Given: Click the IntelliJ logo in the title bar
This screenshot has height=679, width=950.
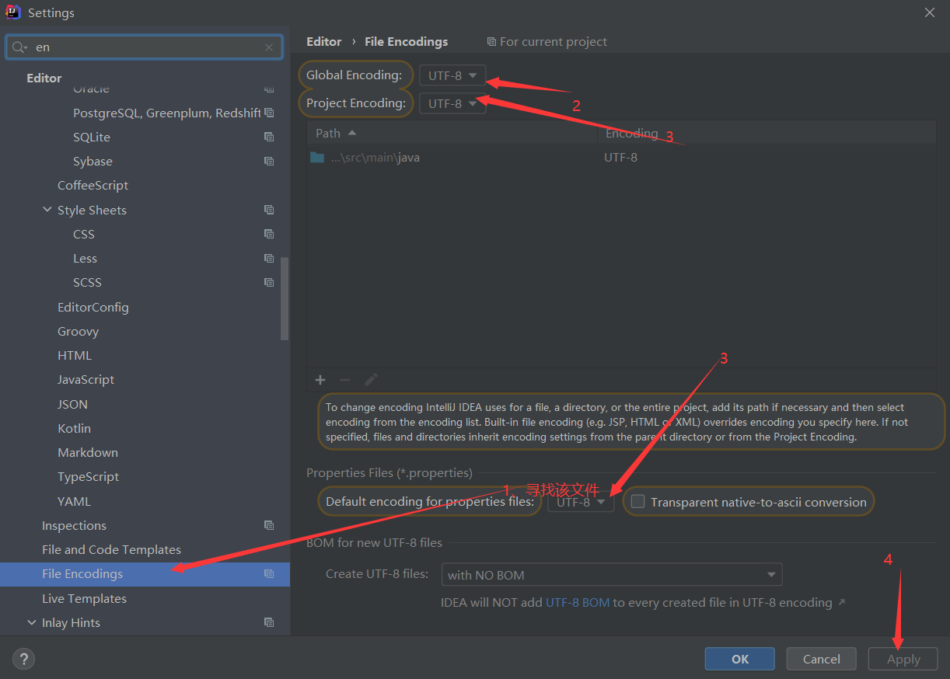Looking at the screenshot, I should [x=12, y=12].
